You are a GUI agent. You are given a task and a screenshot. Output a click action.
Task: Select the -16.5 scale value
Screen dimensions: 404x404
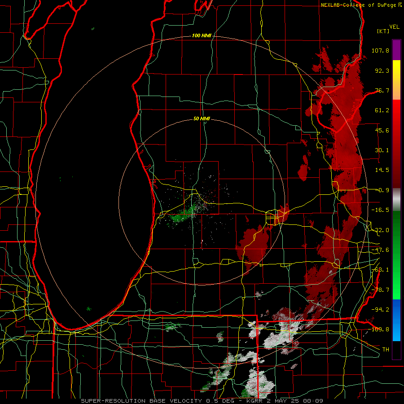coord(380,210)
